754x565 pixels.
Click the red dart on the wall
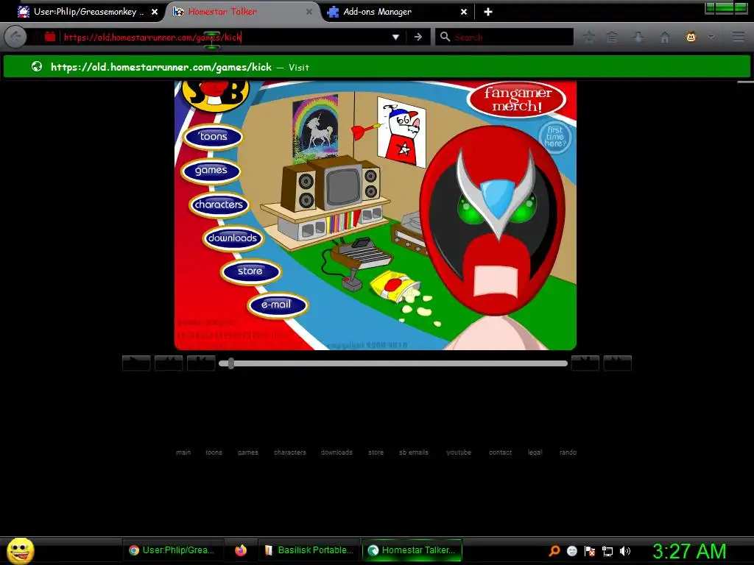click(367, 129)
